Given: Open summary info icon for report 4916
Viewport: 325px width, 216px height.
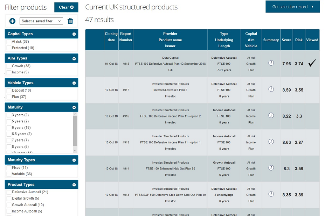Looking at the screenshot, I should (271, 115).
